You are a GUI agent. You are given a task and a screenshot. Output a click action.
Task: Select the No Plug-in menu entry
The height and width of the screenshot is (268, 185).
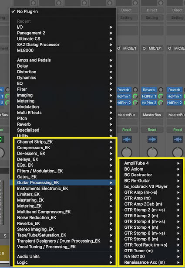[x=63, y=12]
